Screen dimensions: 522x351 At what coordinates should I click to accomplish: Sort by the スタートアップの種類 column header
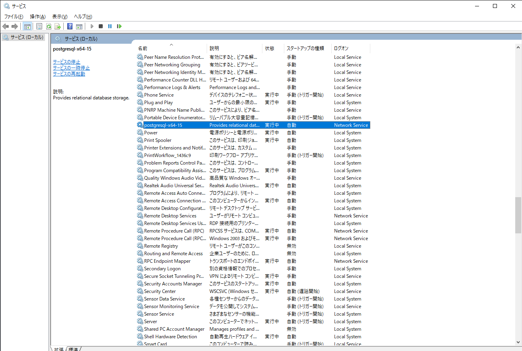308,48
